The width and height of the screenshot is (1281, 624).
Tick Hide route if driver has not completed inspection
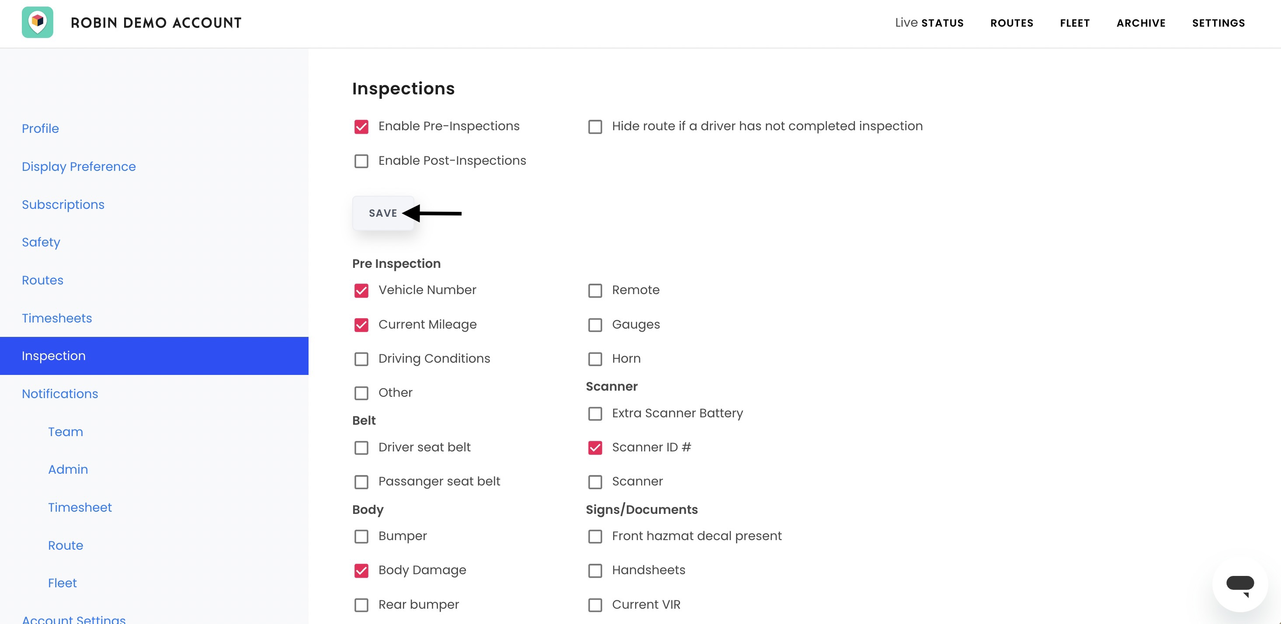pos(595,127)
